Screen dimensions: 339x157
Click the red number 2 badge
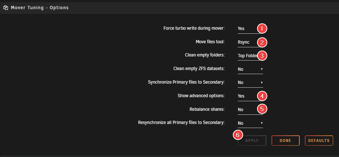click(262, 42)
